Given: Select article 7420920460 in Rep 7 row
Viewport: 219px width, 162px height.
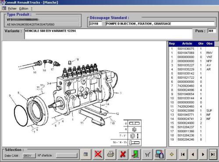Looking at the screenshot, I should coord(186,86).
